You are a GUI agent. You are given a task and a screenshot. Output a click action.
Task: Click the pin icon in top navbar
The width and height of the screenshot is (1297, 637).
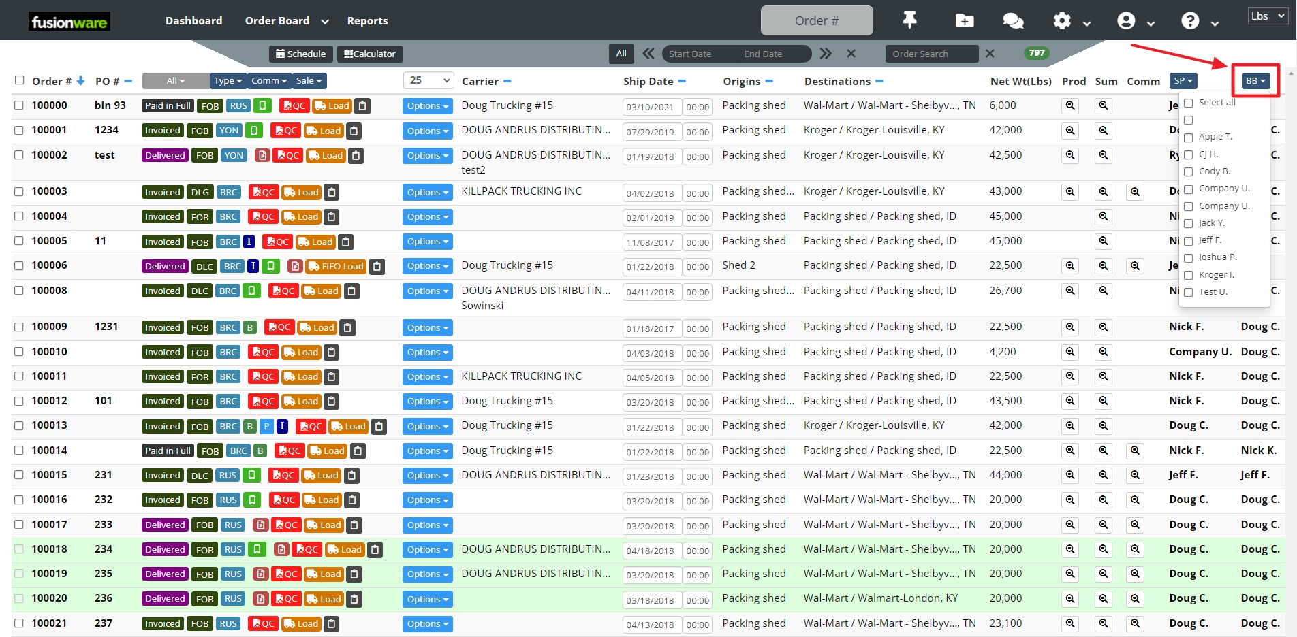coord(909,20)
